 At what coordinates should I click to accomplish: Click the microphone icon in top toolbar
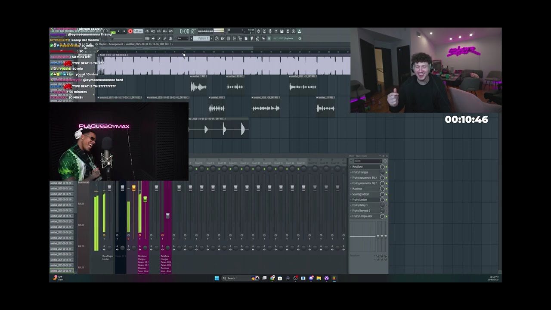[x=270, y=31]
